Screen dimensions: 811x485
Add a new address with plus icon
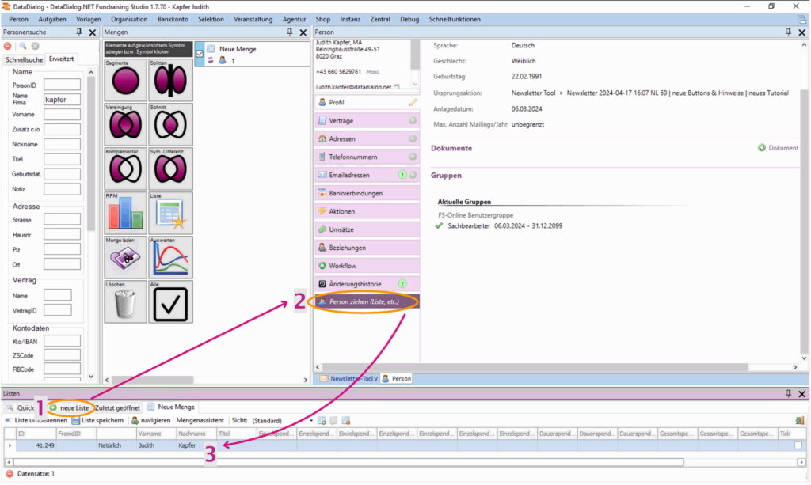tap(413, 138)
